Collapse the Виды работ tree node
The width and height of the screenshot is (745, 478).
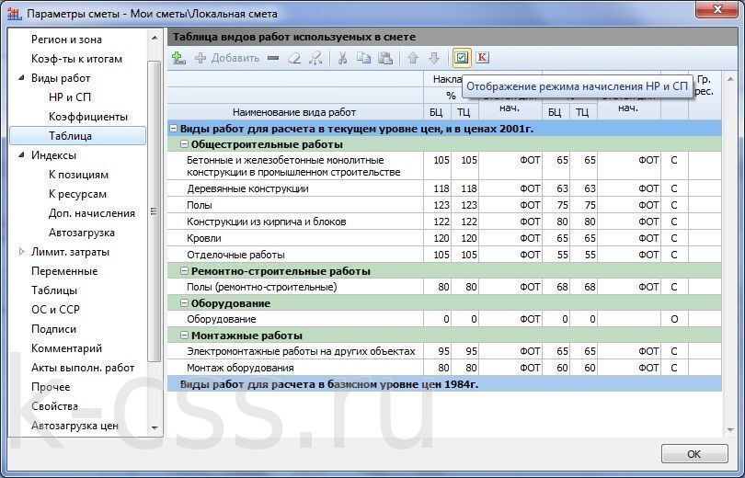coord(21,78)
